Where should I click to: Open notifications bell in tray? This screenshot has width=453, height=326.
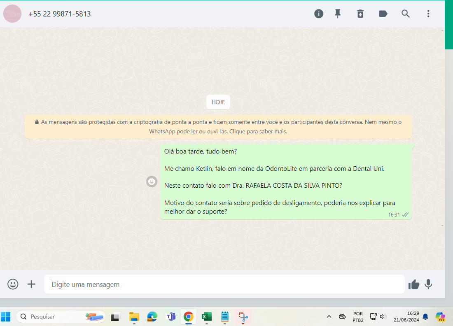(425, 317)
